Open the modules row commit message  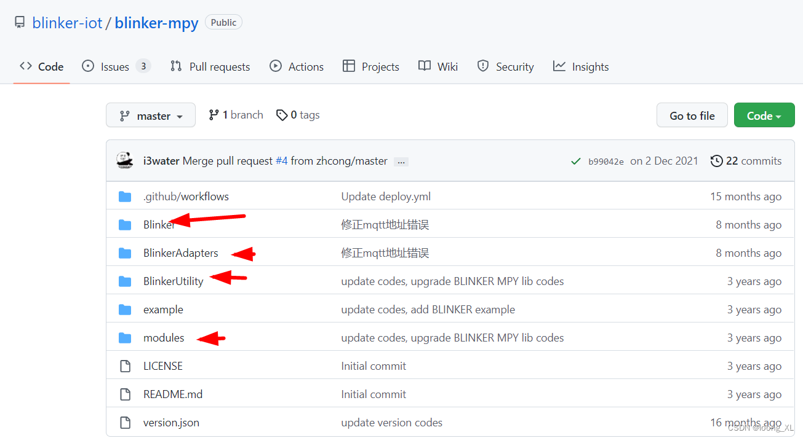click(452, 338)
